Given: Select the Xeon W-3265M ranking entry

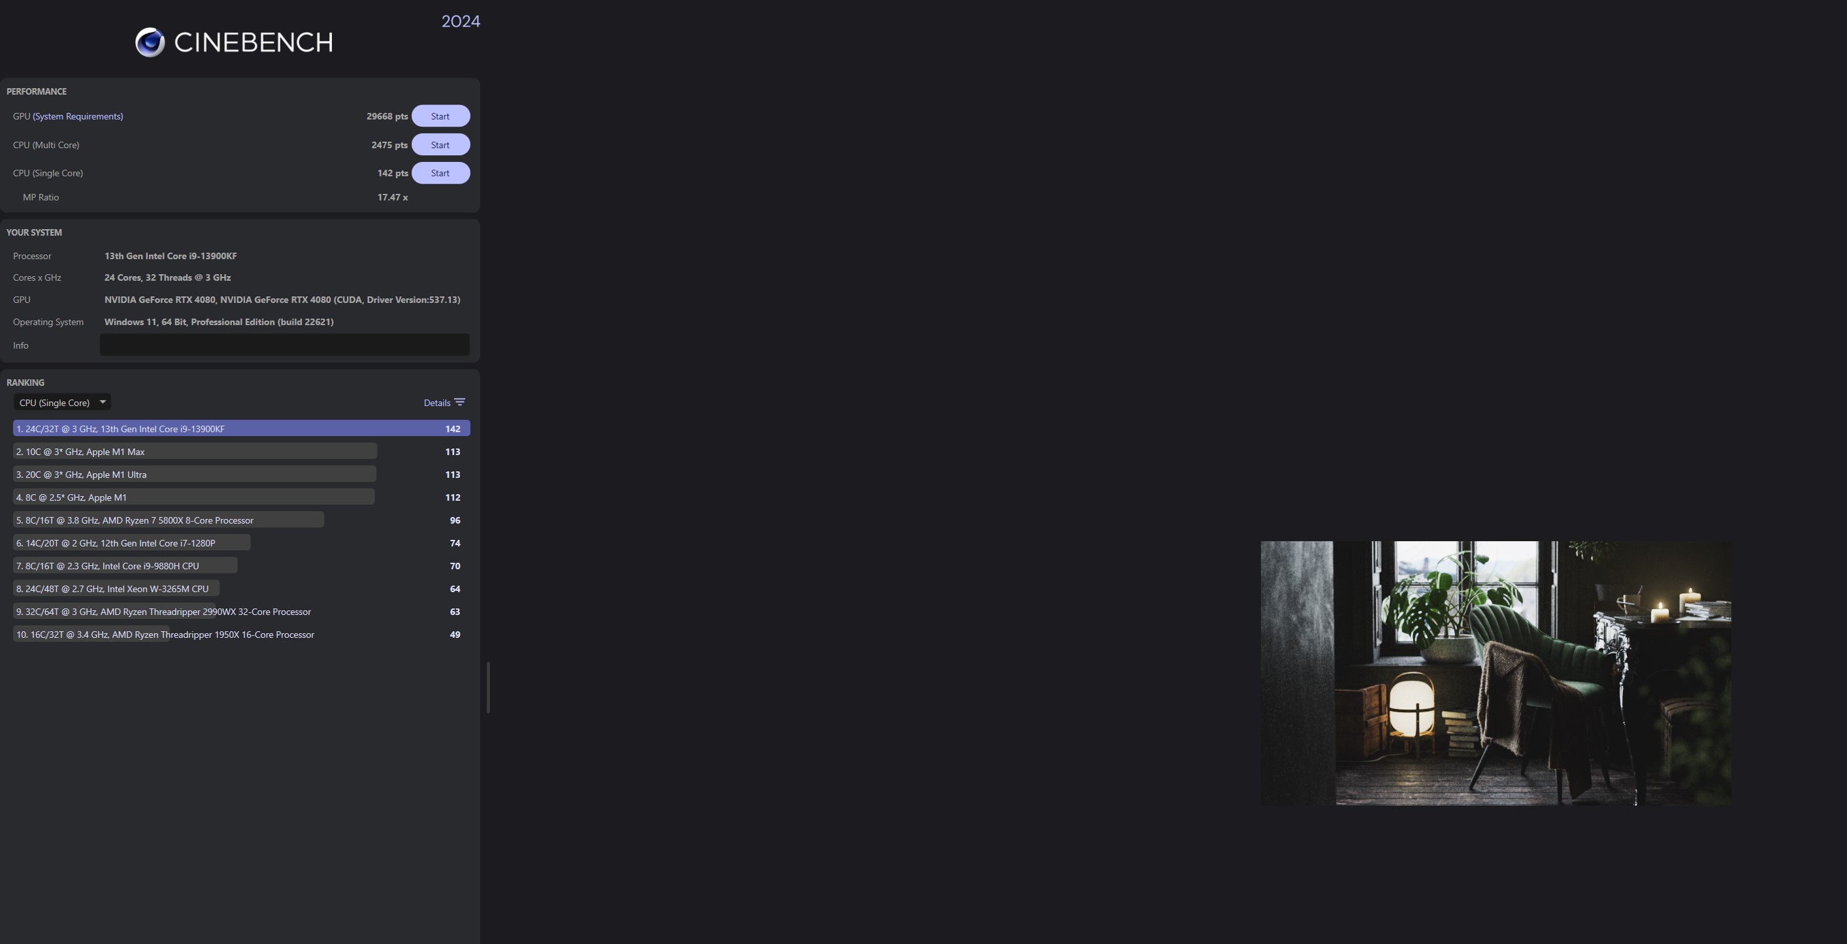Looking at the screenshot, I should (x=116, y=589).
